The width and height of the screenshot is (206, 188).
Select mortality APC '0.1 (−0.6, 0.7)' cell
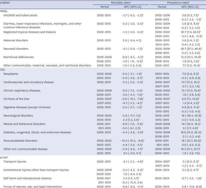[x=132, y=153]
